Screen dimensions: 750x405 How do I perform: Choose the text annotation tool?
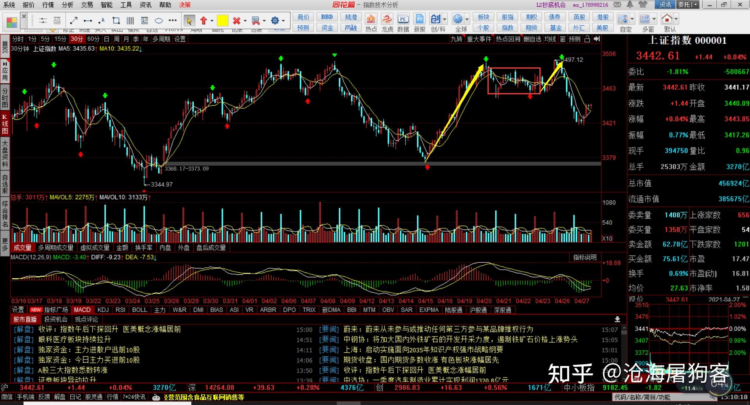102,20
